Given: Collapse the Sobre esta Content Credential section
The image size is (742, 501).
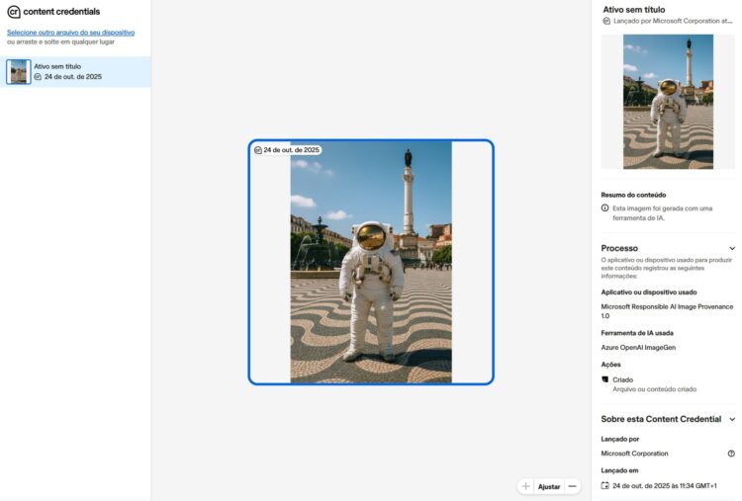Looking at the screenshot, I should tap(732, 419).
